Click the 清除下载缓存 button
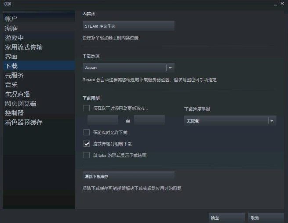This screenshot has width=288, height=223. point(128,176)
